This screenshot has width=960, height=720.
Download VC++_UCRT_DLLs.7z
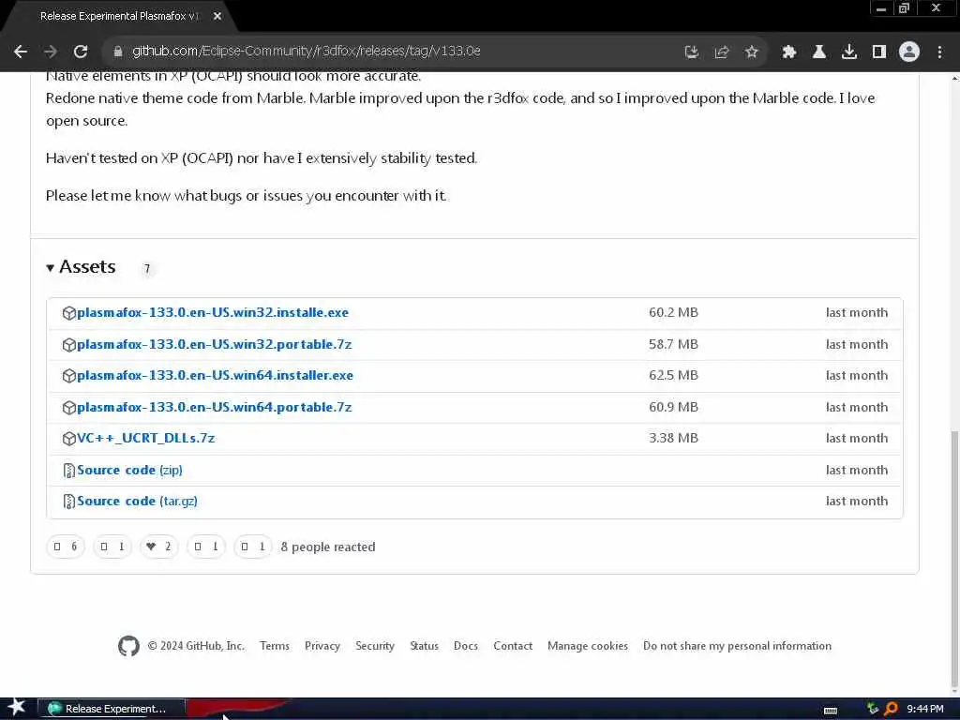[145, 439]
